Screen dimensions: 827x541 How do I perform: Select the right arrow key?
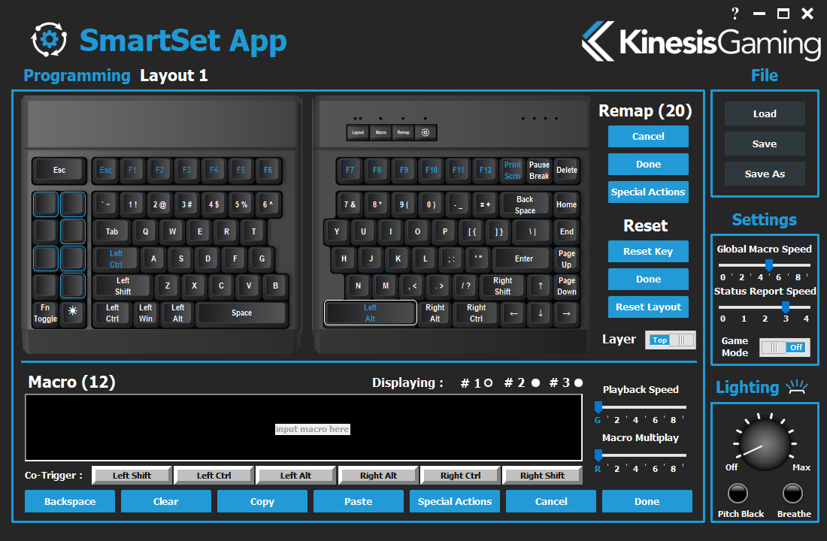coord(566,313)
